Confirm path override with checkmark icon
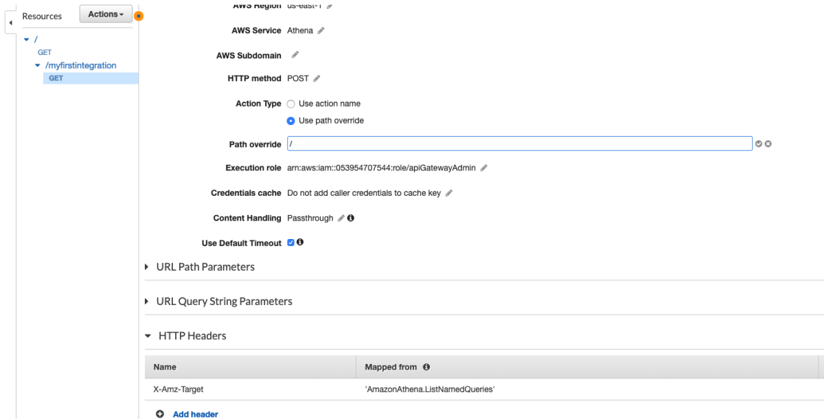 click(x=759, y=144)
